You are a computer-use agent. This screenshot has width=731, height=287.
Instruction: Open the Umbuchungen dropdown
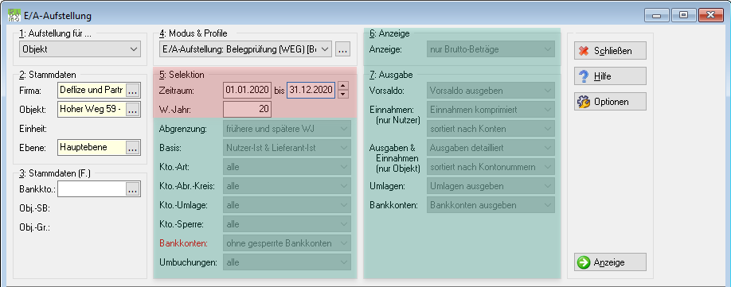(x=287, y=262)
